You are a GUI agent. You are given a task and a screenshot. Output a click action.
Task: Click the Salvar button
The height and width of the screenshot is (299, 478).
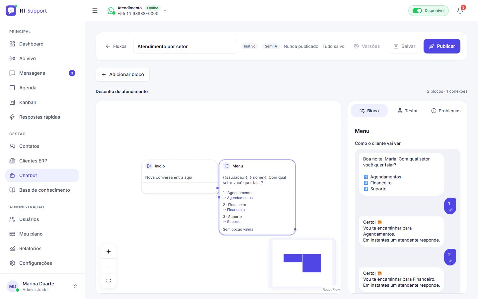tap(404, 46)
